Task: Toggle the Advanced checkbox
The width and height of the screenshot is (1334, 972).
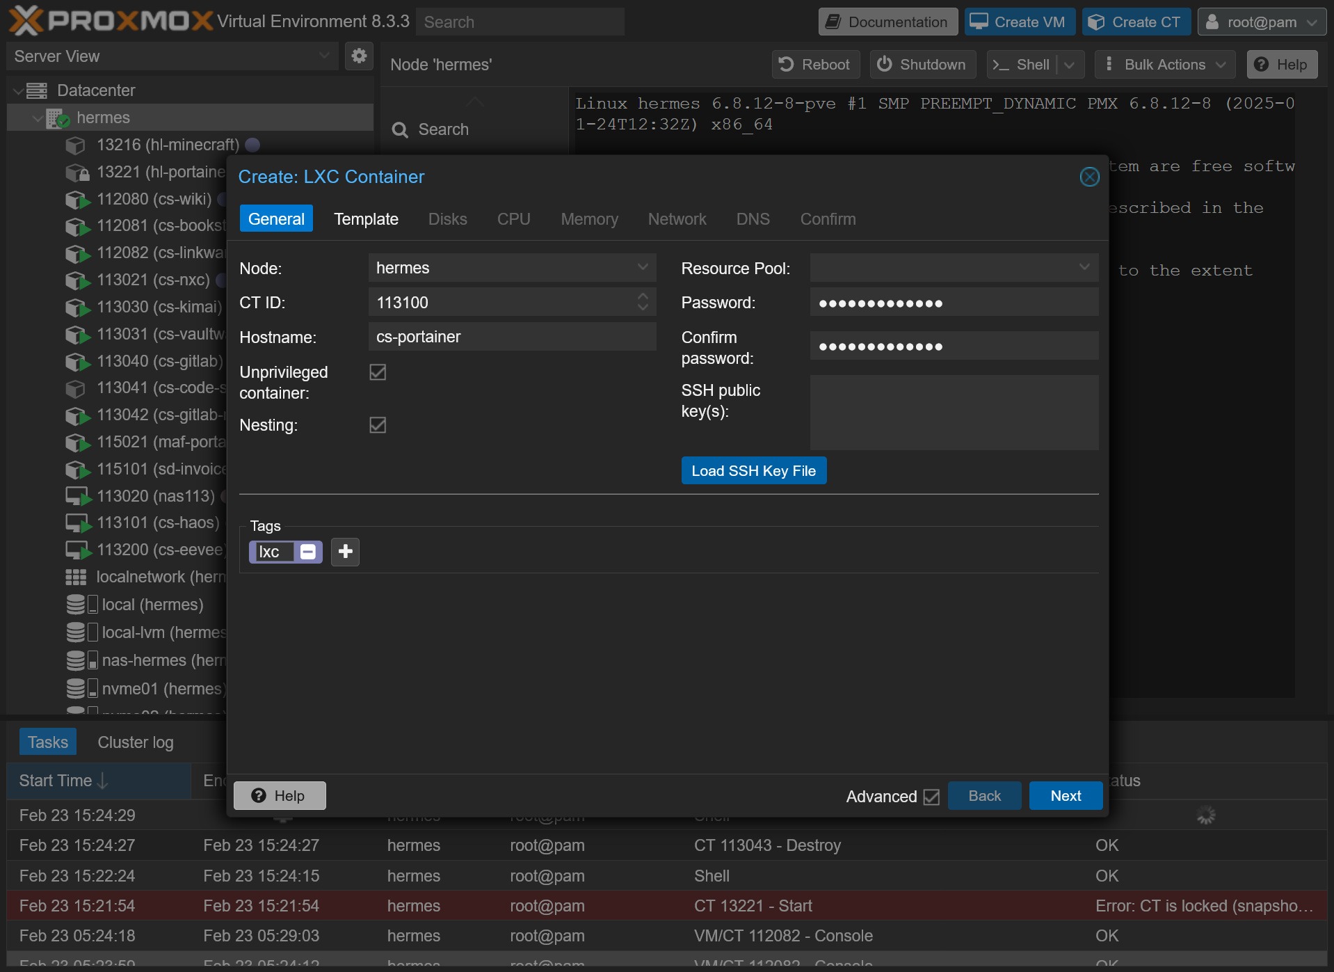Action: (x=931, y=796)
